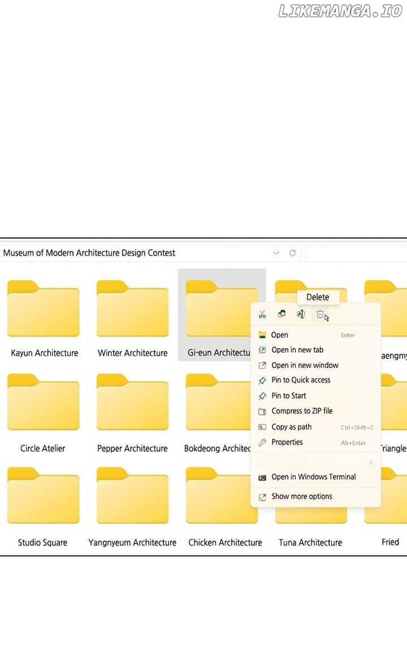Select the Circle Atelier folder icon
Screen dimensions: 407x651
pos(44,403)
